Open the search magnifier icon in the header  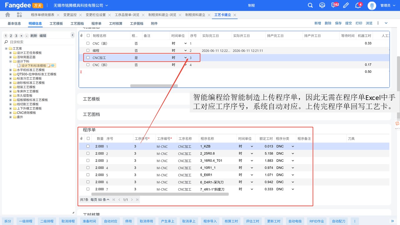[310, 5]
